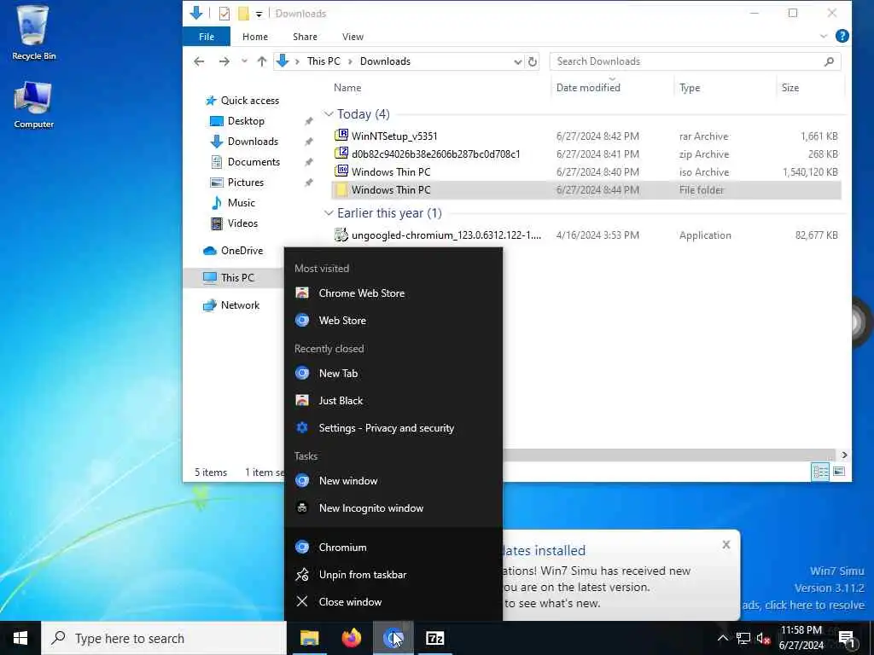The width and height of the screenshot is (874, 655).
Task: Select Computer desktop icon
Action: tap(34, 105)
